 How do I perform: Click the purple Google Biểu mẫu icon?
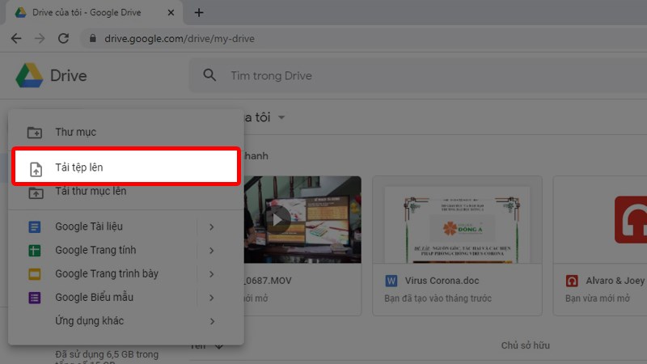tap(35, 298)
